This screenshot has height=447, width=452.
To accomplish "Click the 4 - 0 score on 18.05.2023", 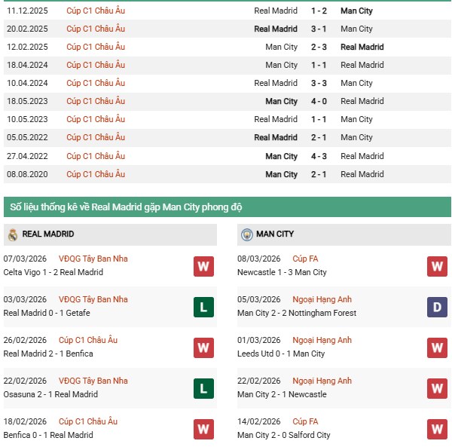I will (x=319, y=102).
